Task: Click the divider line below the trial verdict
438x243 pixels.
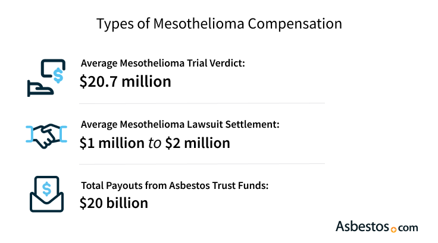Action: 202,103
